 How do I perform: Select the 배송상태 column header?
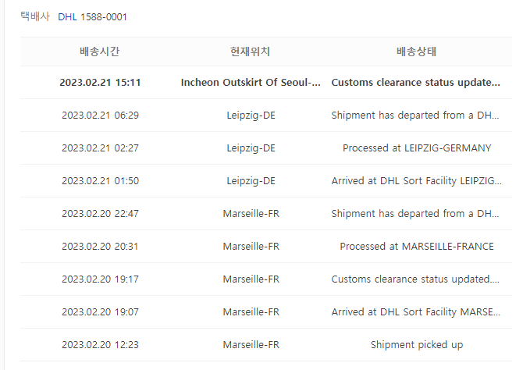(x=416, y=52)
